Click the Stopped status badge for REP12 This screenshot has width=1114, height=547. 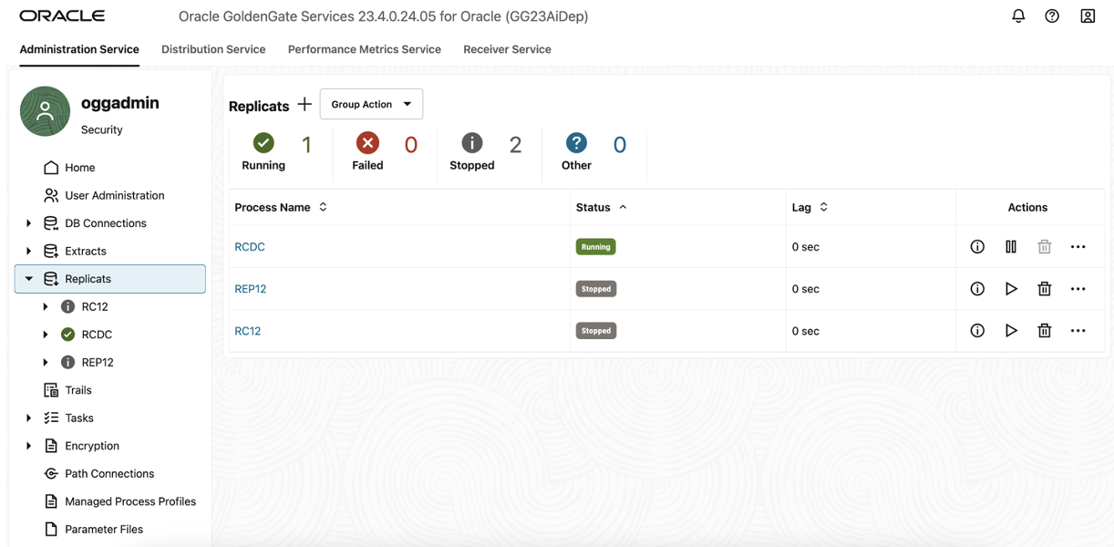pos(596,289)
